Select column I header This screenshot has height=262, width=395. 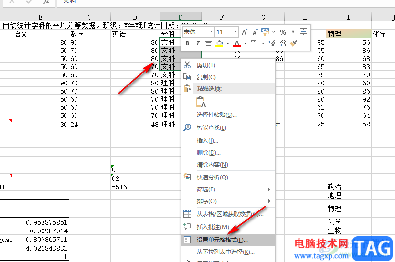[x=348, y=17]
